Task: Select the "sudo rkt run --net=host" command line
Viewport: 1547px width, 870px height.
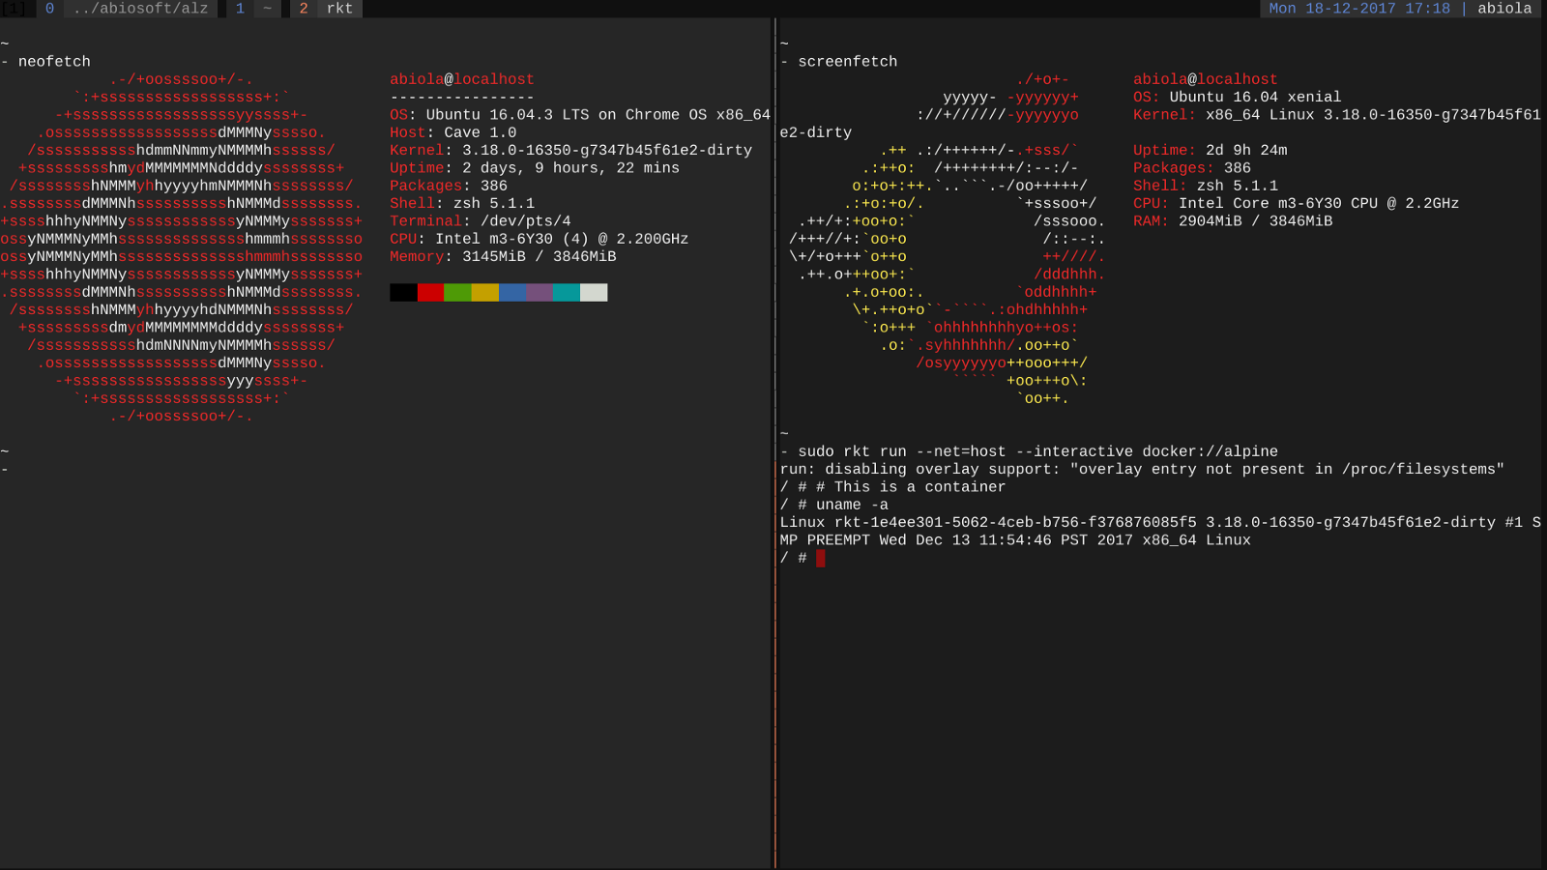Action: tap(1037, 452)
